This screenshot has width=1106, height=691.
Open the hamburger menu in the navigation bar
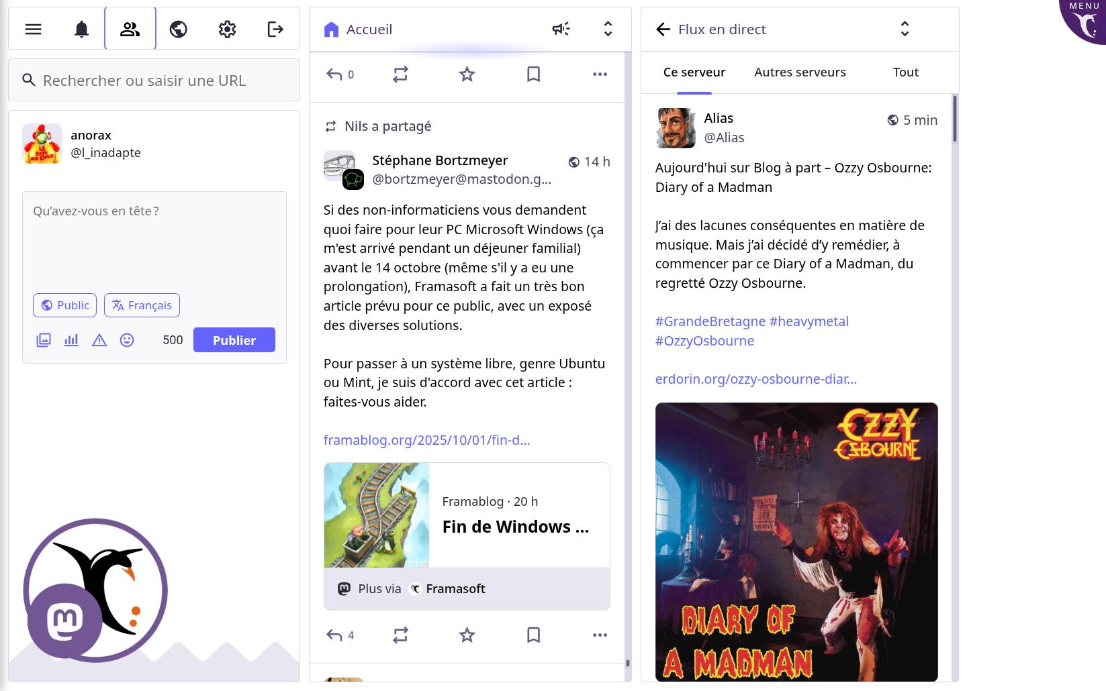pyautogui.click(x=33, y=29)
